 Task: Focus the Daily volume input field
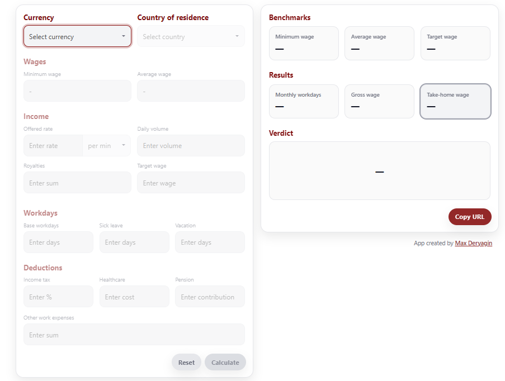(x=191, y=146)
